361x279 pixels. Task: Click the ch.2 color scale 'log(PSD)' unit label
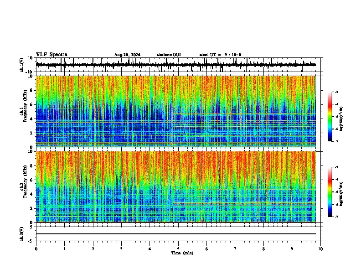341,194
